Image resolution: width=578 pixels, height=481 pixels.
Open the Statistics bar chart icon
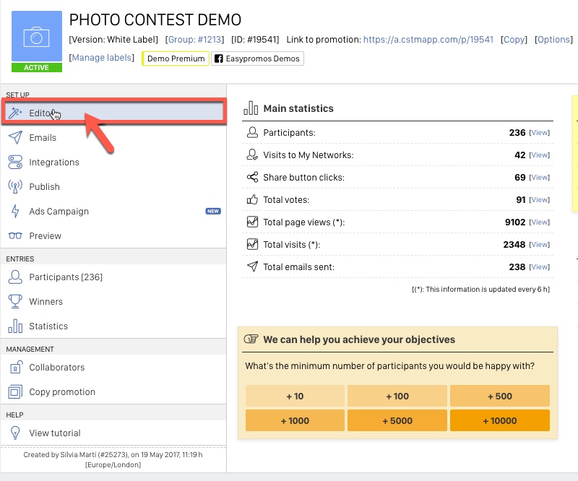15,326
